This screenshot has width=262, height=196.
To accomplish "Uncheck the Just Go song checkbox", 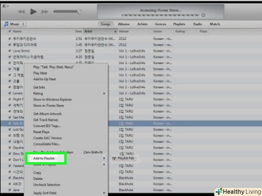I will point(10,129).
